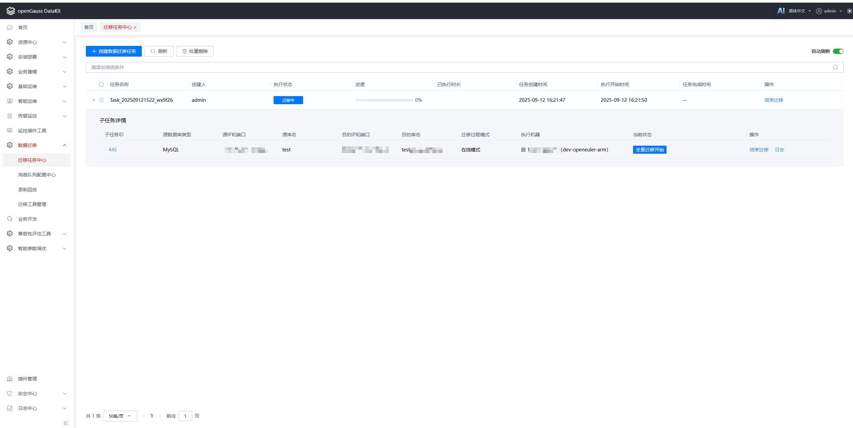Click the 首页 home icon in sidebar
853x428 pixels.
pyautogui.click(x=10, y=27)
